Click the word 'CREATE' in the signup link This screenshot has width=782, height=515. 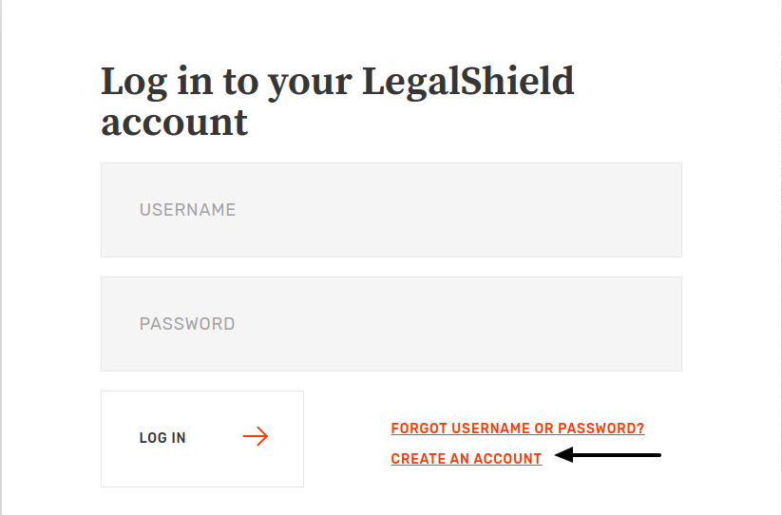(x=416, y=459)
